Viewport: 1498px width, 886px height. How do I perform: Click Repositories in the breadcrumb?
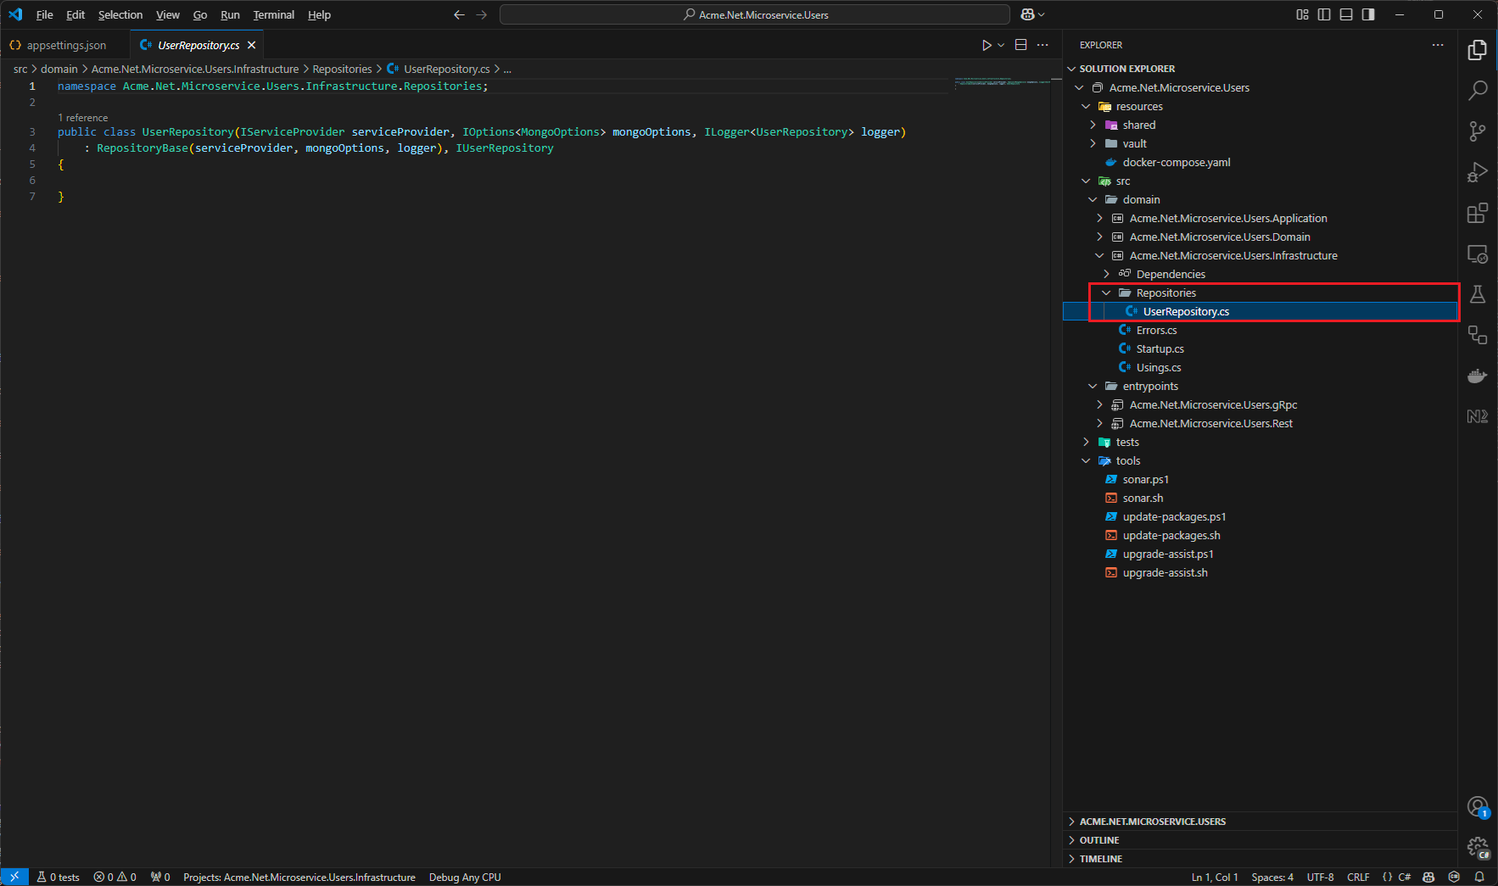[342, 69]
